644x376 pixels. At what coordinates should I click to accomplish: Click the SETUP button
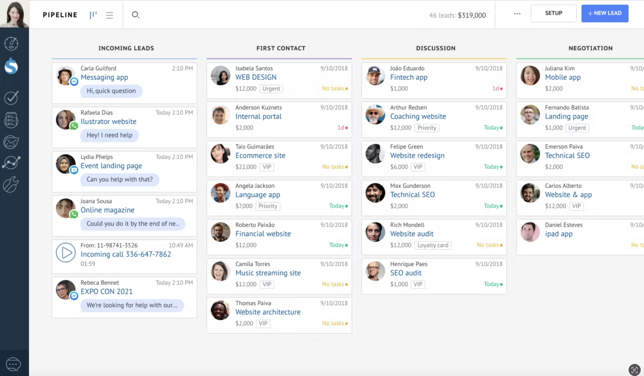(553, 13)
